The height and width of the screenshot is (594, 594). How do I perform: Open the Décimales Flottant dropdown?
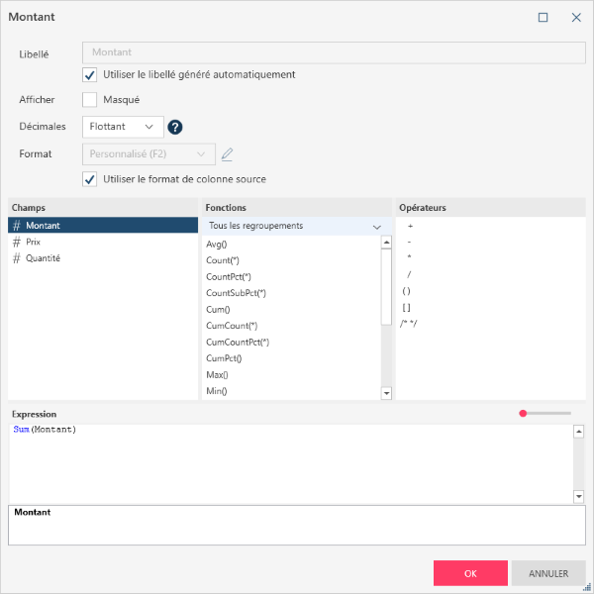(x=123, y=127)
